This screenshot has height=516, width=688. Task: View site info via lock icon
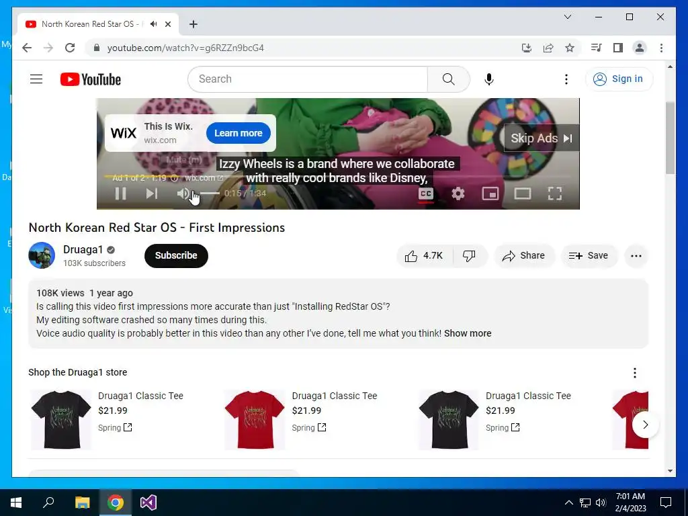[x=97, y=48]
